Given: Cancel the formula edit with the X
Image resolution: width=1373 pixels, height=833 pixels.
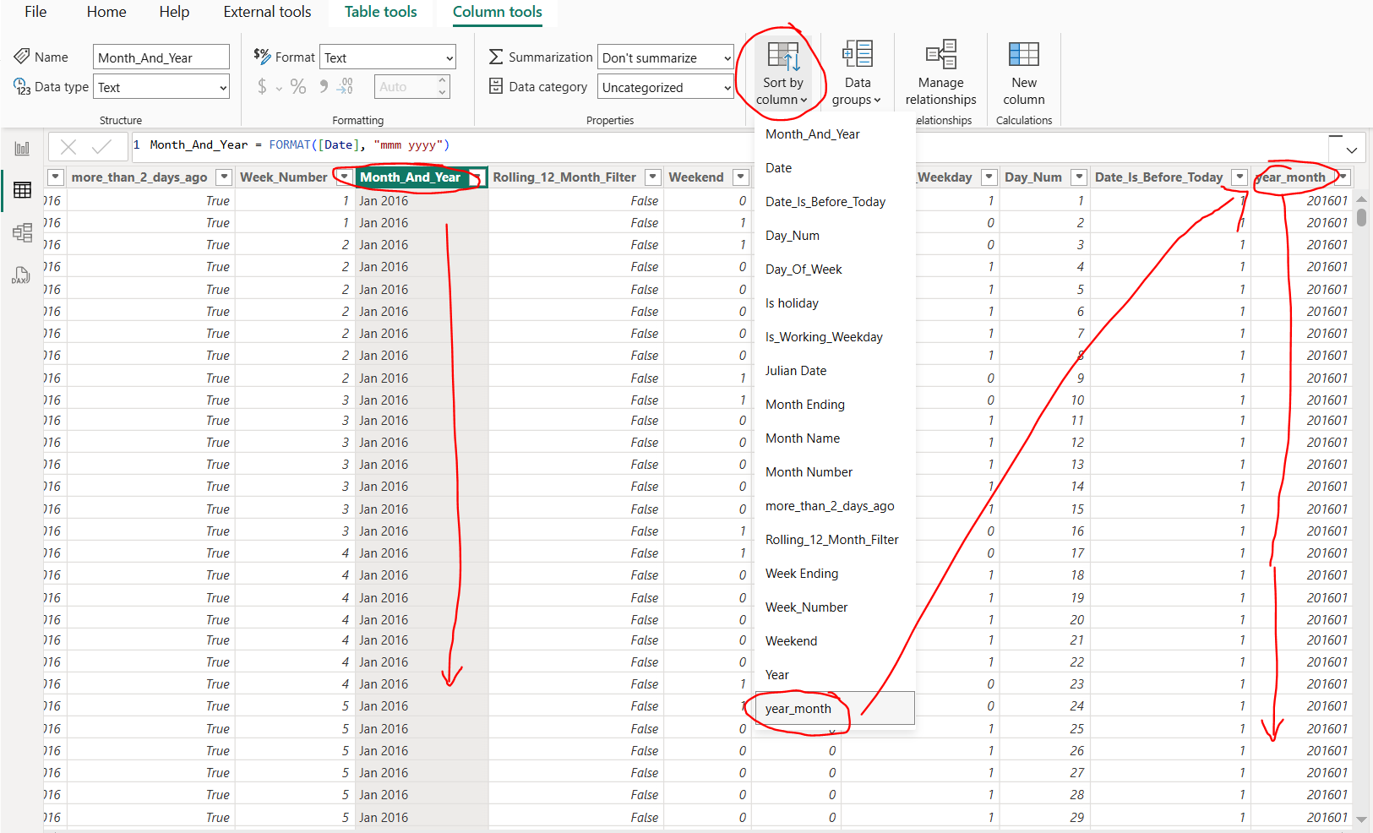Looking at the screenshot, I should click(x=68, y=147).
